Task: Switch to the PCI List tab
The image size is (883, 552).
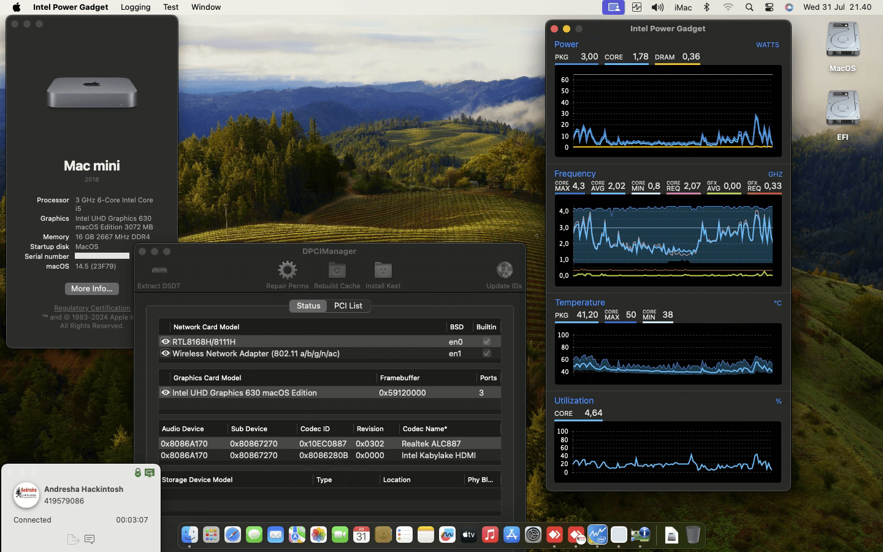Action: click(348, 305)
